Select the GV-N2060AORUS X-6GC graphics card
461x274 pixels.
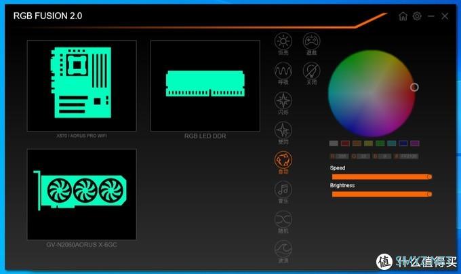click(82, 195)
